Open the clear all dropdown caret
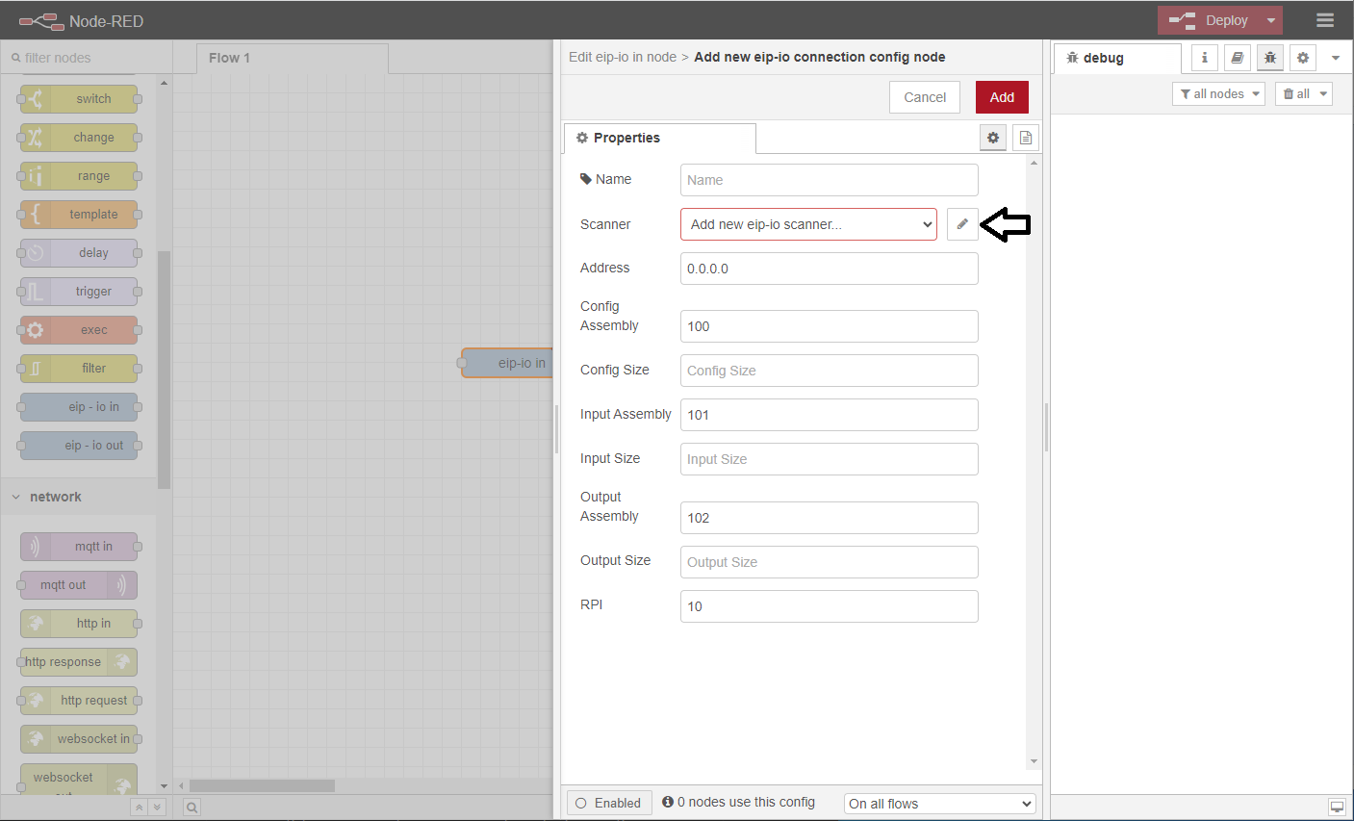Screen dimensions: 1354x821 [1324, 93]
